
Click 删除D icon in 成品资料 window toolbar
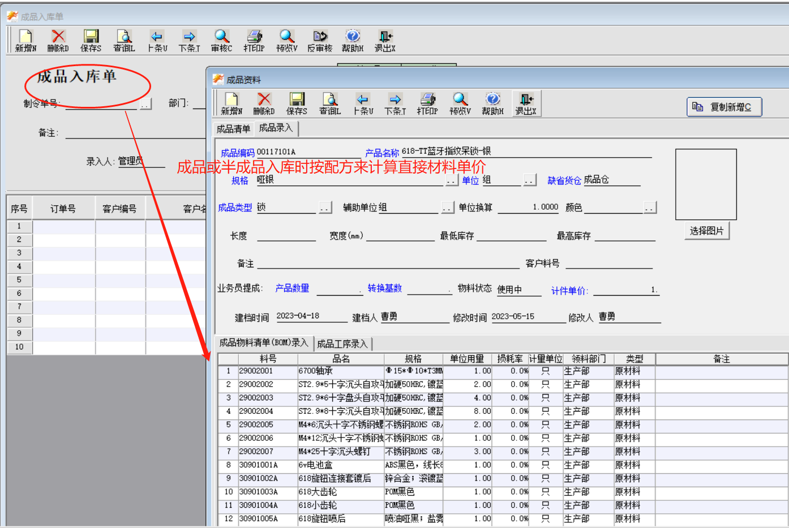point(264,104)
